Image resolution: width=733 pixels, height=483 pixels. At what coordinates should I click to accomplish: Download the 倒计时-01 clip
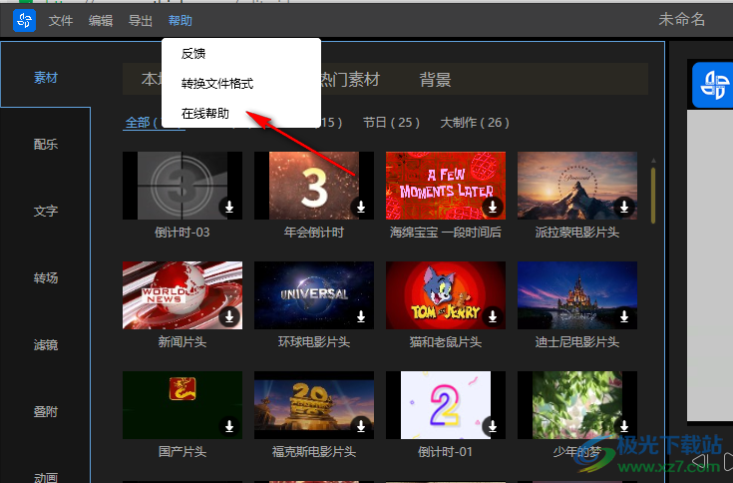pos(493,426)
